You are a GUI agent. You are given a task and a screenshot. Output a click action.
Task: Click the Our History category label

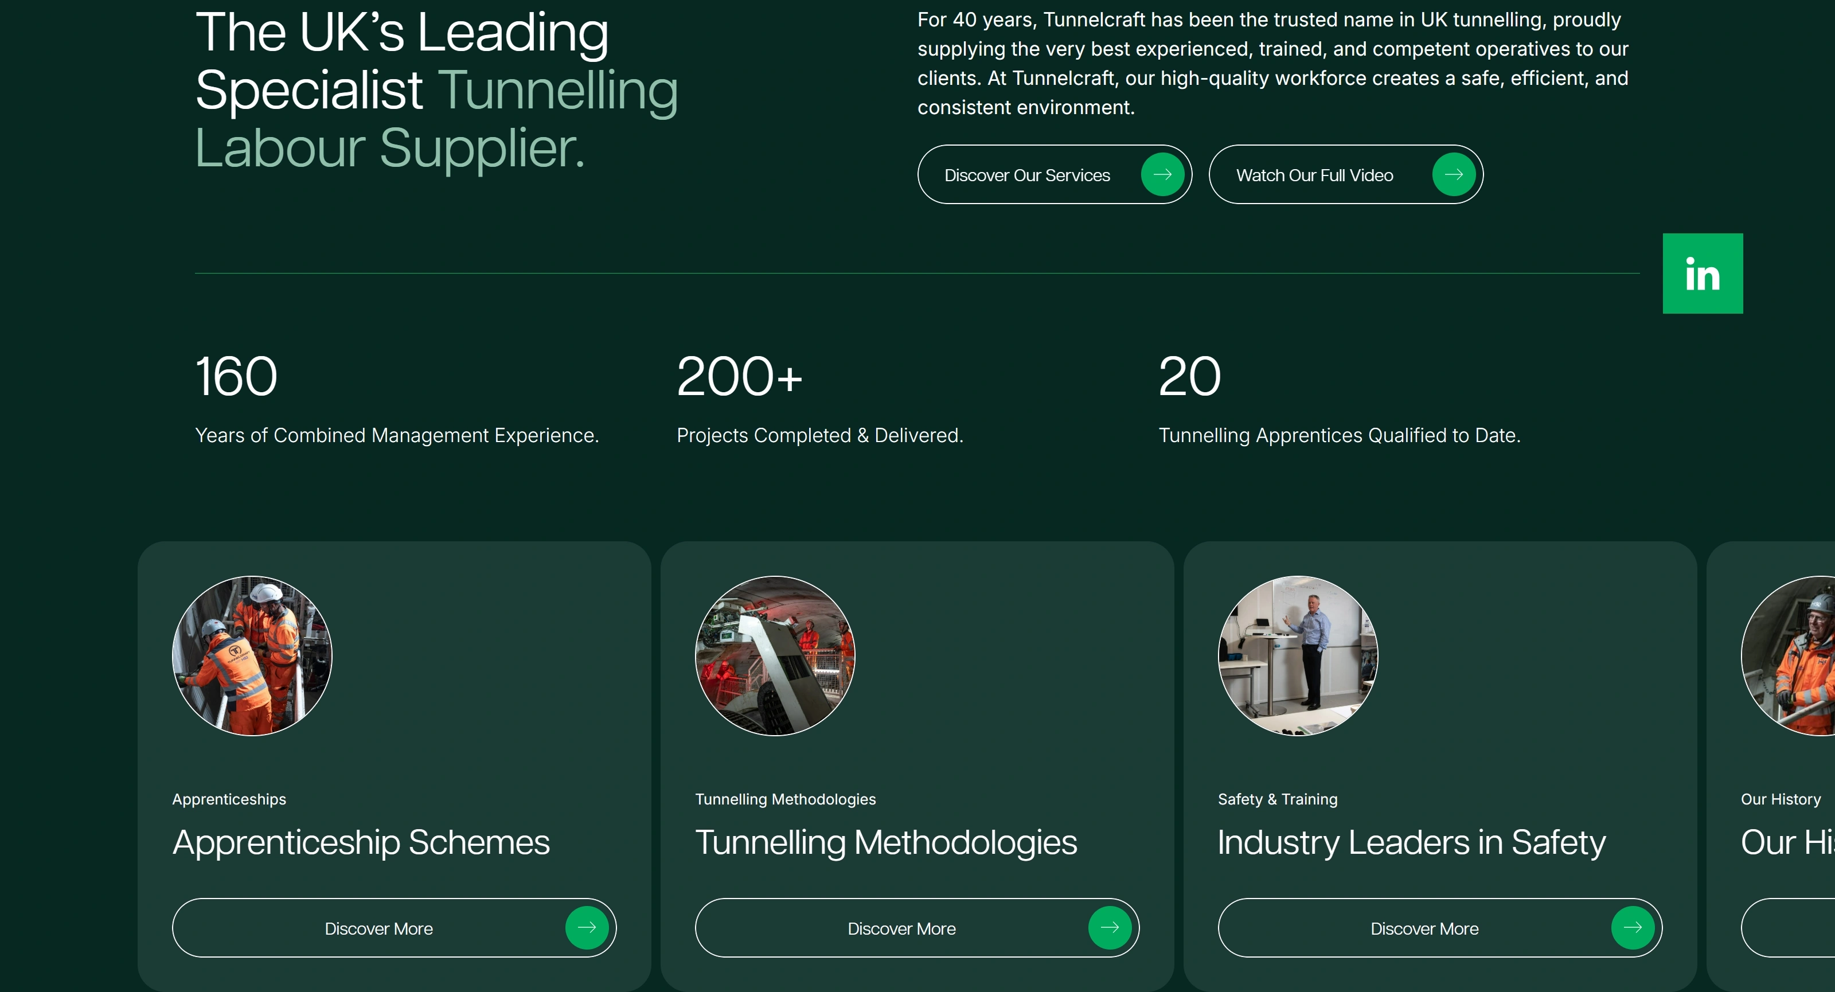click(x=1781, y=799)
